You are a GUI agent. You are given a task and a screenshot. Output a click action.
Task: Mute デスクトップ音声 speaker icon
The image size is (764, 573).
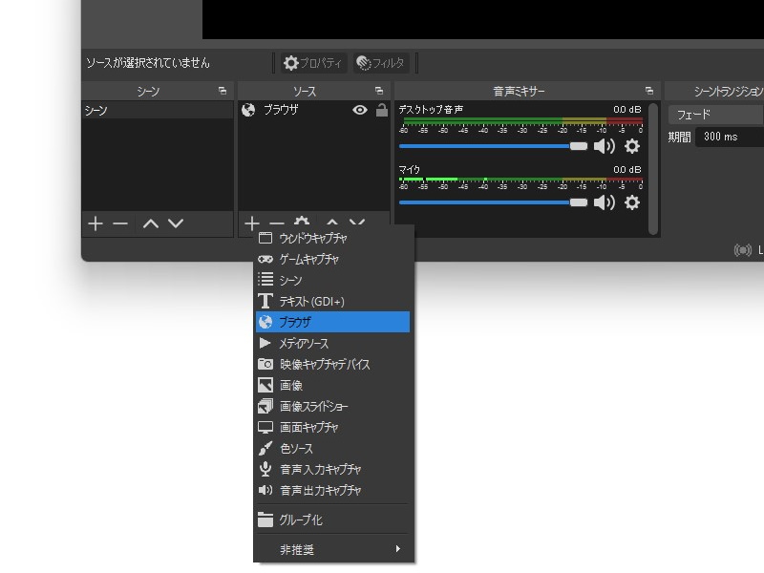tap(605, 146)
